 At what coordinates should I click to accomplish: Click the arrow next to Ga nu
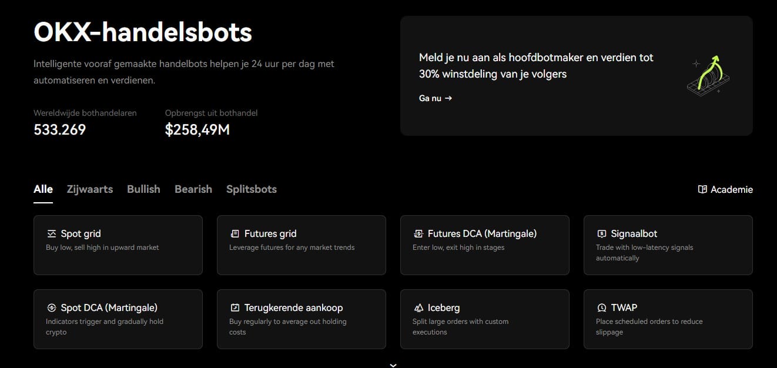(449, 98)
